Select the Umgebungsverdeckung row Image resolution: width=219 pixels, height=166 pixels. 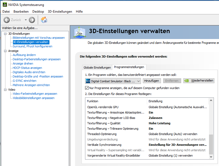tap(147, 139)
